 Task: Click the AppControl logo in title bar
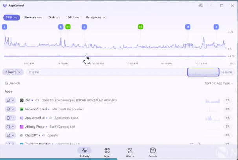(5, 6)
